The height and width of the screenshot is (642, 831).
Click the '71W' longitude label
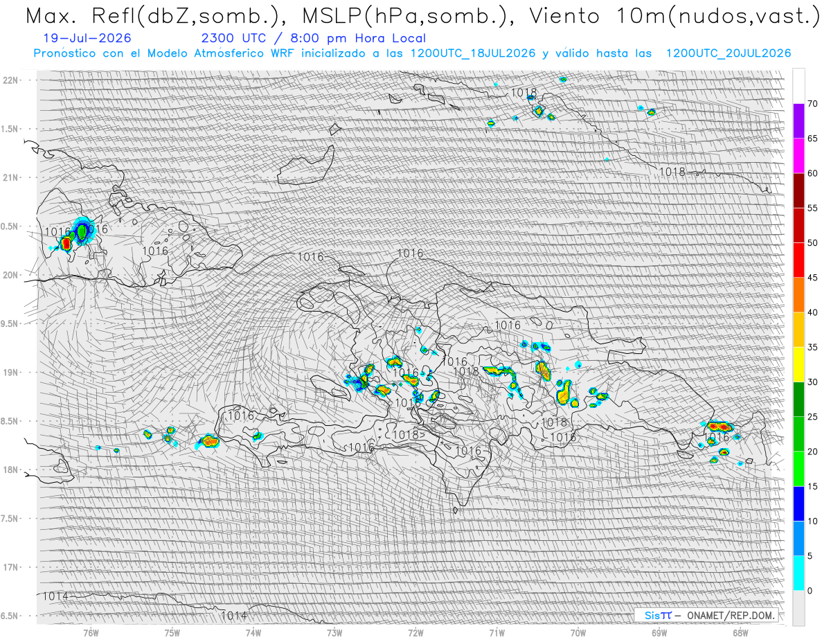click(x=497, y=632)
